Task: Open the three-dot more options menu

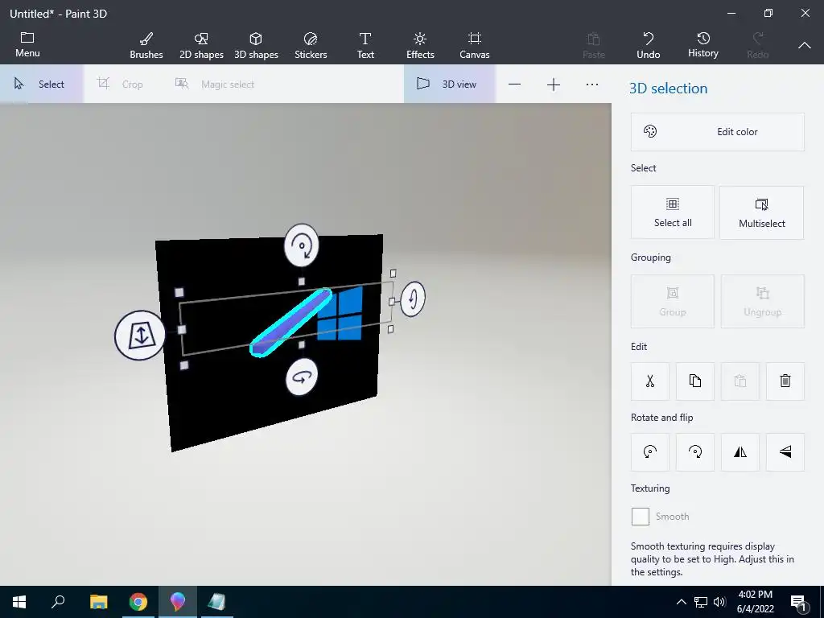Action: [x=592, y=84]
